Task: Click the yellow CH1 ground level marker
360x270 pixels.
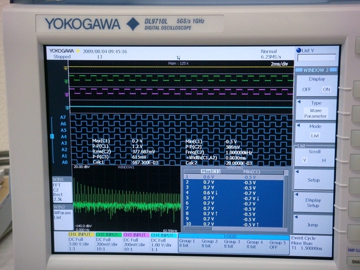Action: click(x=65, y=67)
